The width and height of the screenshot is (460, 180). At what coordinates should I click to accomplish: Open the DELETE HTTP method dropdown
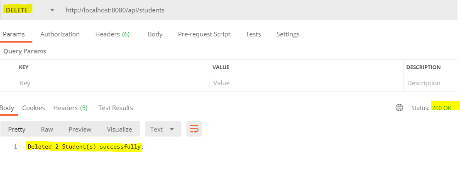30,10
